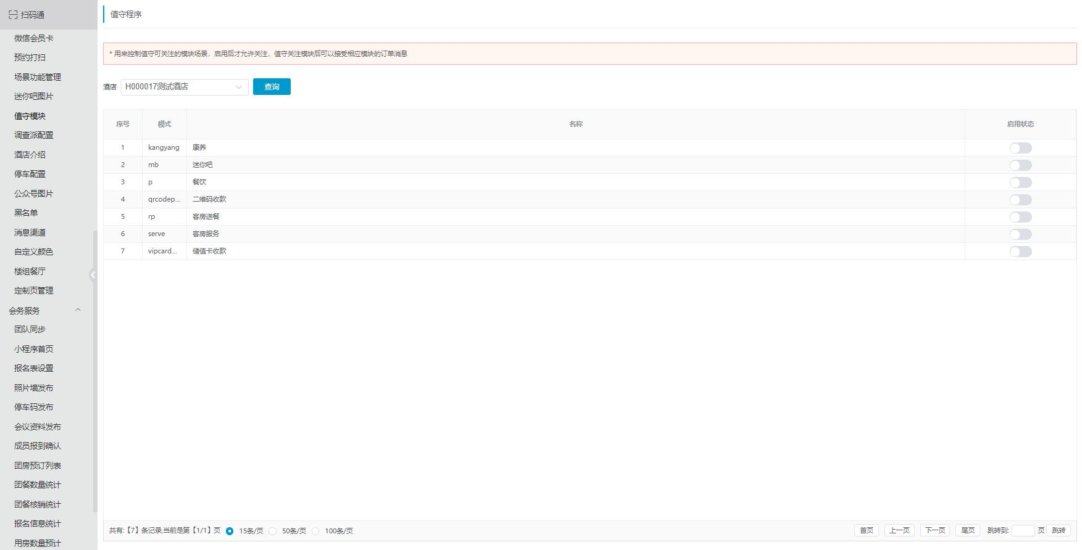This screenshot has height=550, width=1082.
Task: Open the 酒店 hotel dropdown
Action: (184, 87)
